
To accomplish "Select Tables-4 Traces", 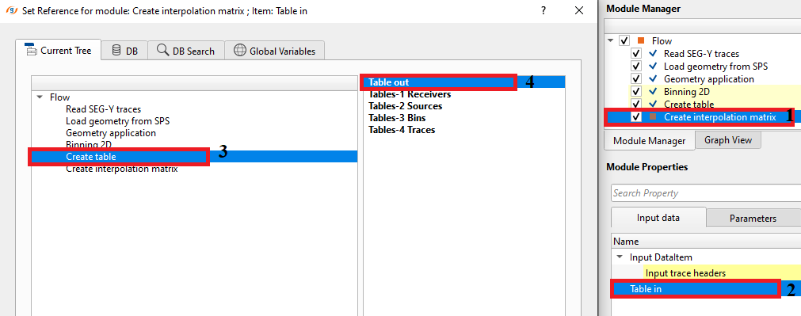I will (x=402, y=130).
